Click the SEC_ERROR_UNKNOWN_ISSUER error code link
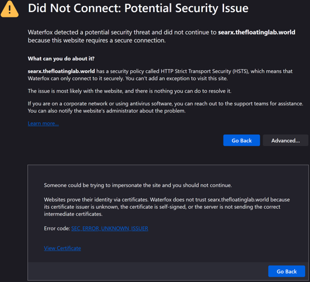Screen dimensions: 310x282 (110, 228)
